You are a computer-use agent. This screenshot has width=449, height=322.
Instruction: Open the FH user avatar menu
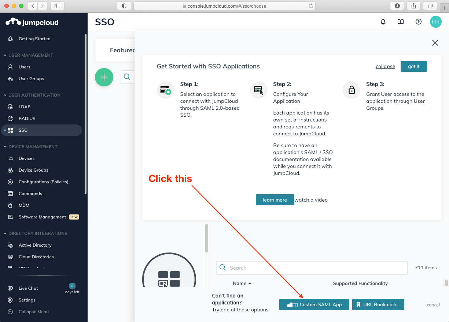[x=435, y=22]
